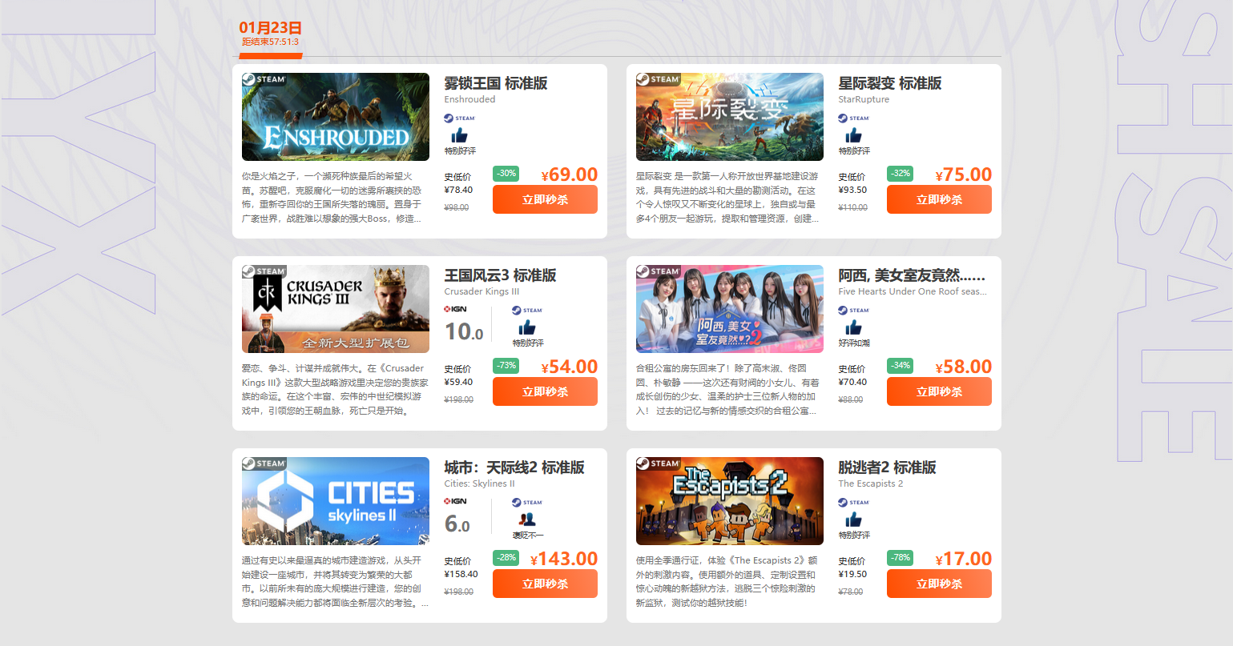Click Crusader Kings III Steam thumbs-up icon

(527, 327)
